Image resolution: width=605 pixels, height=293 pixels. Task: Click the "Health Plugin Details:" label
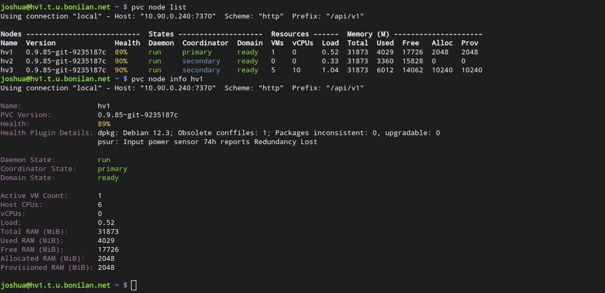[46, 133]
